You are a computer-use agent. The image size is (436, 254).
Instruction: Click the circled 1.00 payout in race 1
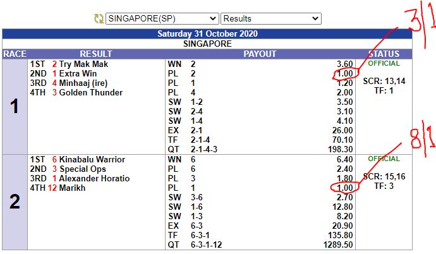pyautogui.click(x=344, y=74)
